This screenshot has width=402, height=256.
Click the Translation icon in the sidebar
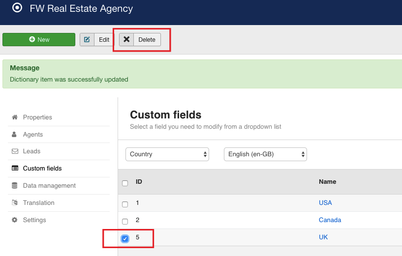pyautogui.click(x=15, y=203)
